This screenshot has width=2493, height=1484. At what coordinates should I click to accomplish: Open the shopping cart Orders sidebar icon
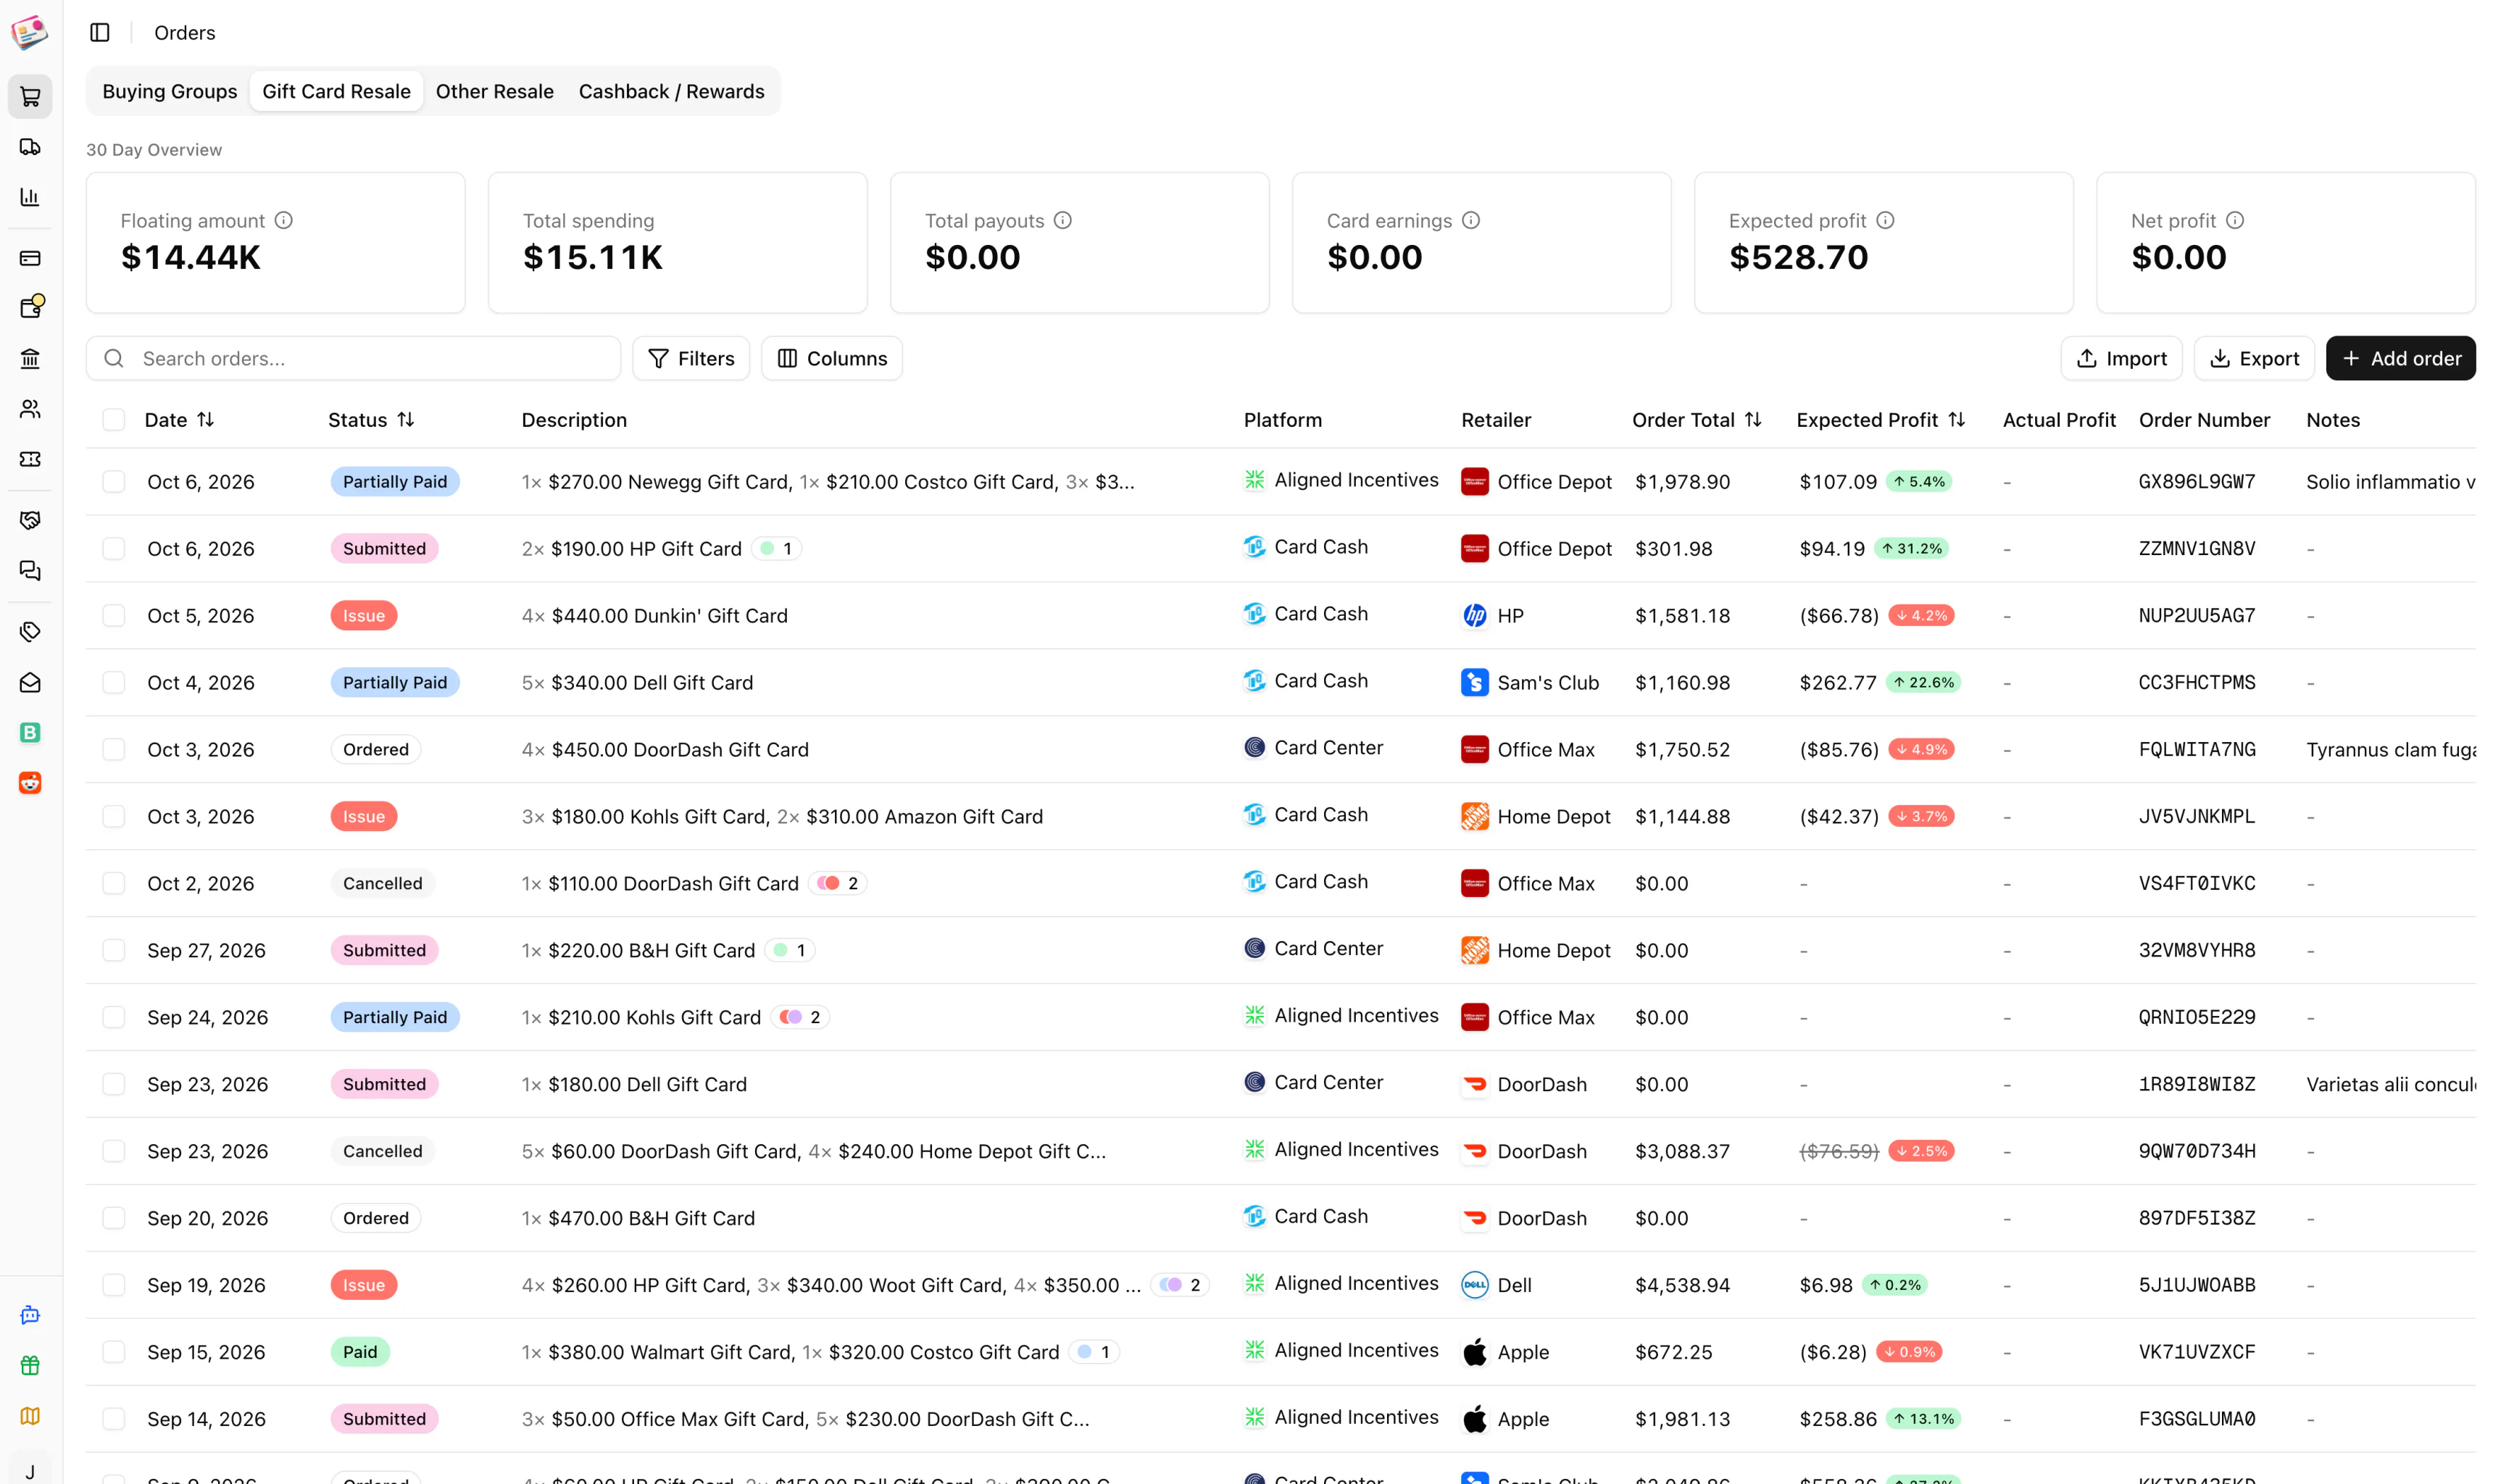(x=30, y=97)
